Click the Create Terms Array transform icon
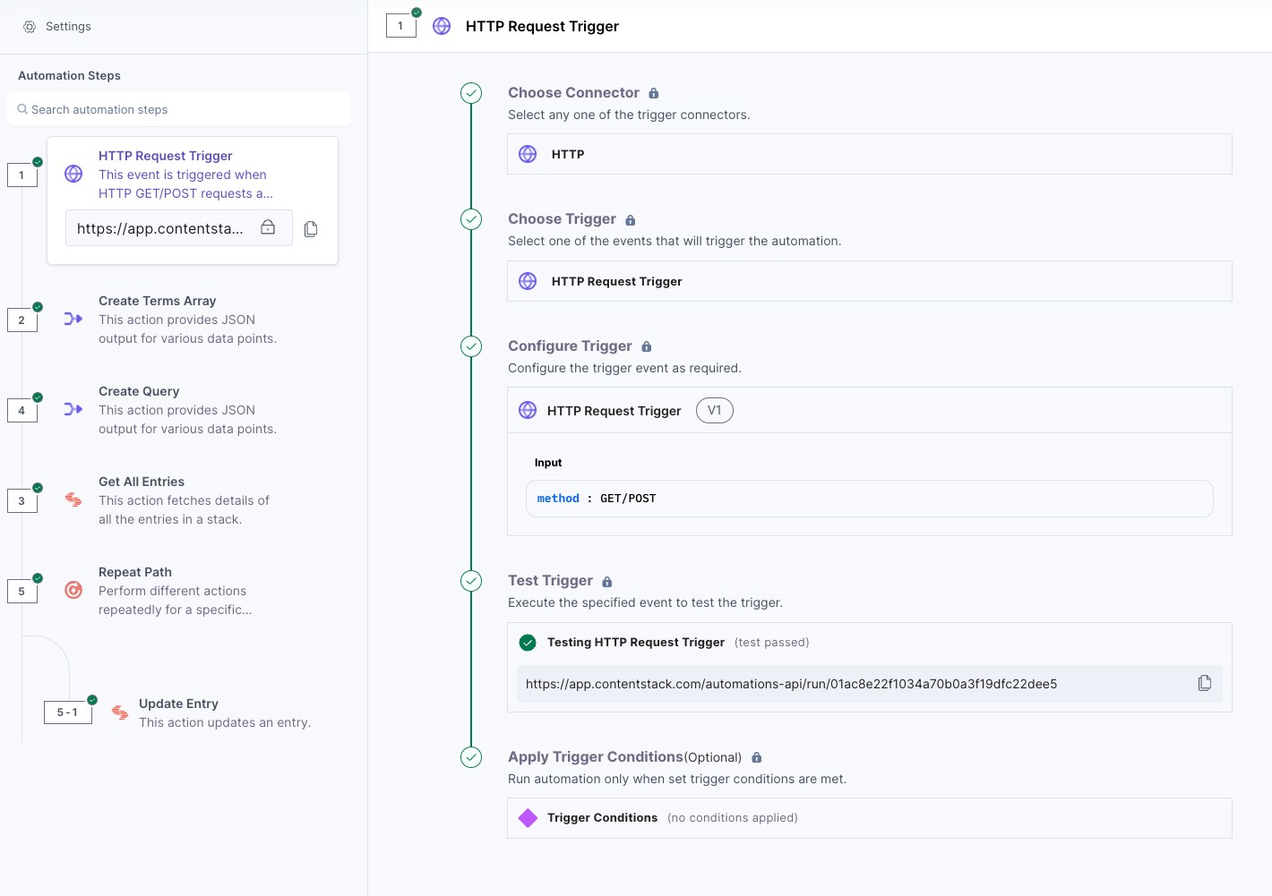 [x=73, y=319]
